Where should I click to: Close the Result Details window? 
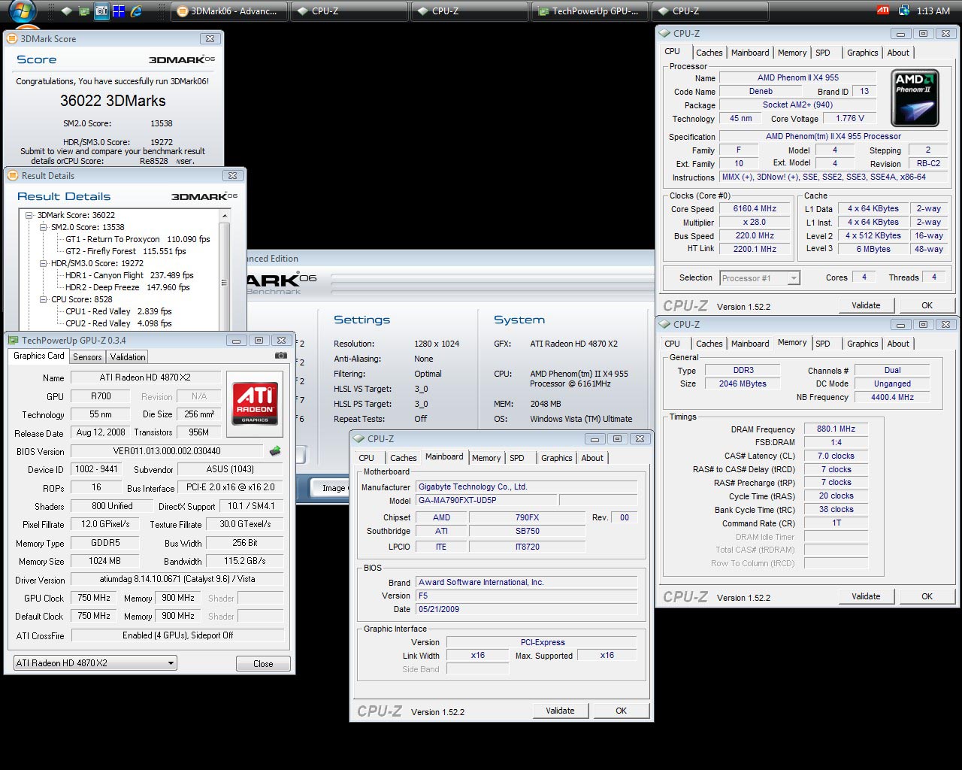(x=232, y=175)
